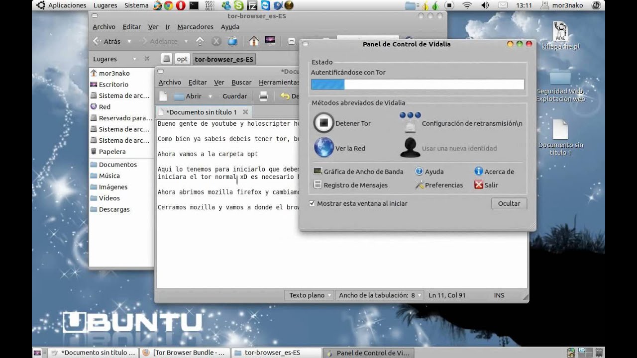637x358 pixels.
Task: Click the opt path button
Action: point(182,59)
